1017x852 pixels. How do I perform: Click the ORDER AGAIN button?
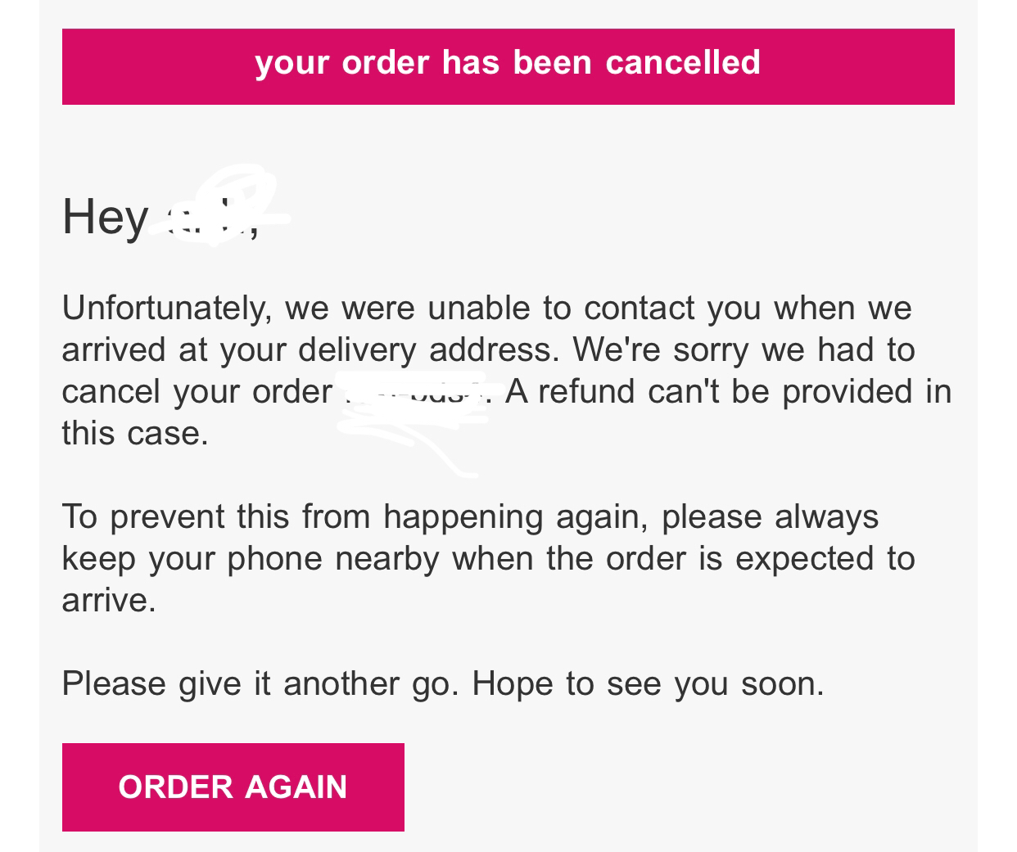(233, 787)
